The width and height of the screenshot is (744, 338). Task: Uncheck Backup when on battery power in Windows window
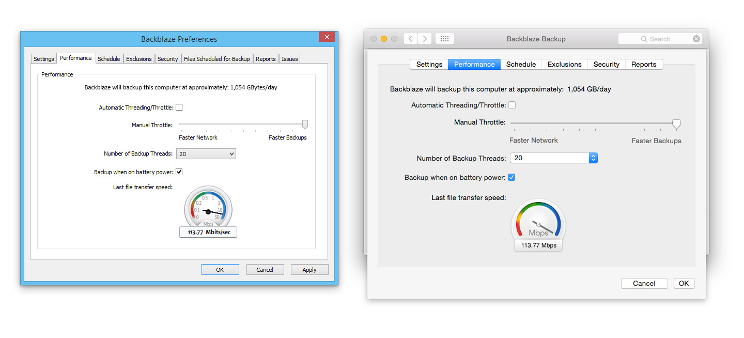click(179, 172)
